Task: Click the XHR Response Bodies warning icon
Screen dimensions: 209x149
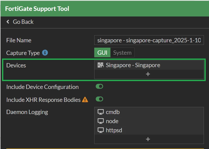Action: point(85,100)
